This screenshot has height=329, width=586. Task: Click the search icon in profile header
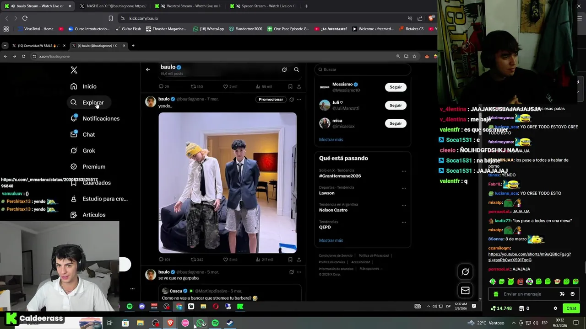(x=296, y=69)
